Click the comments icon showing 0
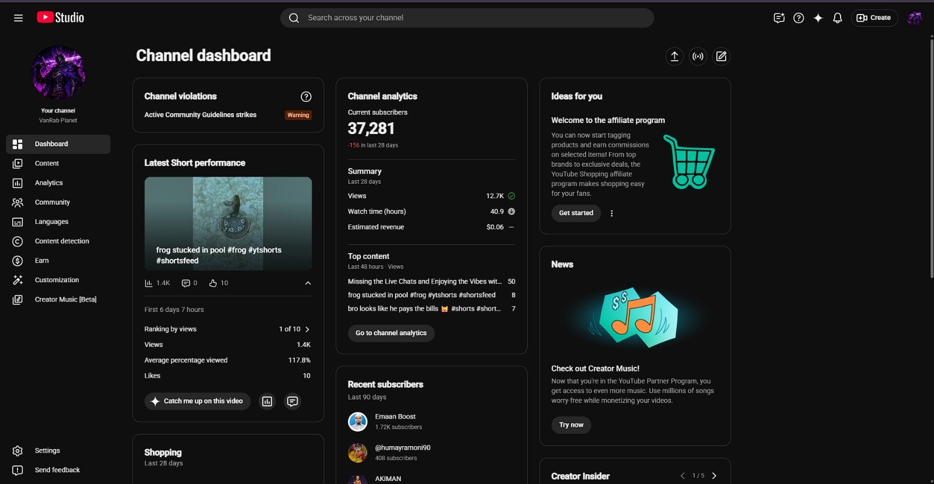Viewport: 934px width, 484px height. [x=186, y=283]
